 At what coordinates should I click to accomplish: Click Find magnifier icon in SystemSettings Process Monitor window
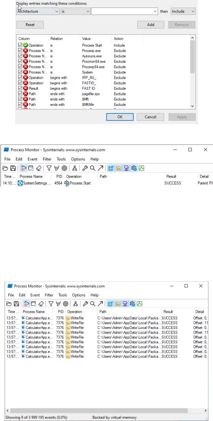tap(93, 168)
